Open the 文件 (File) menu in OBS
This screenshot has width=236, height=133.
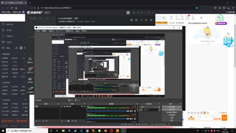click(x=38, y=31)
